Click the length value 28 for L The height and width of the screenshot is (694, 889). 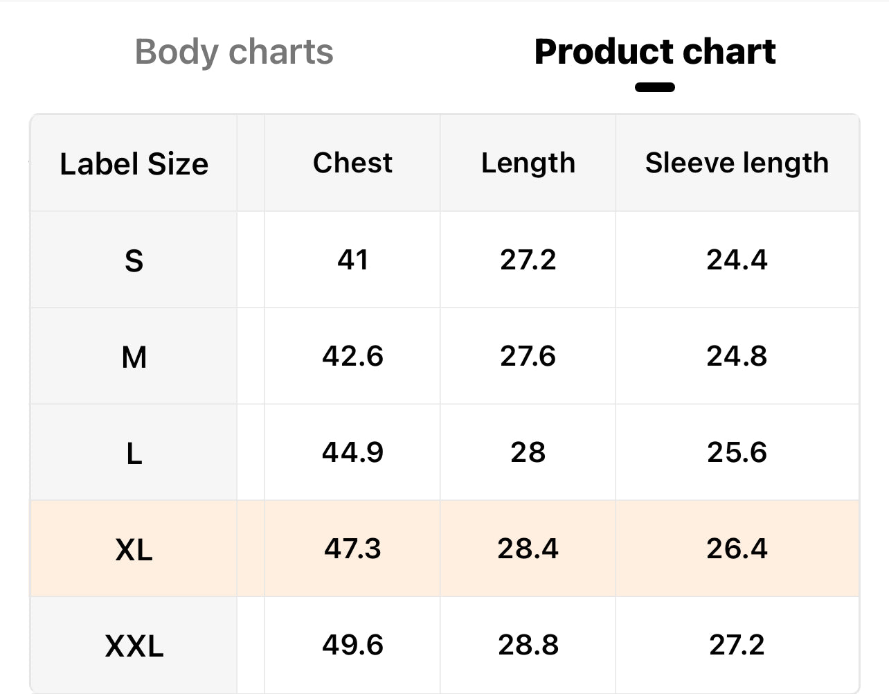pyautogui.click(x=528, y=452)
